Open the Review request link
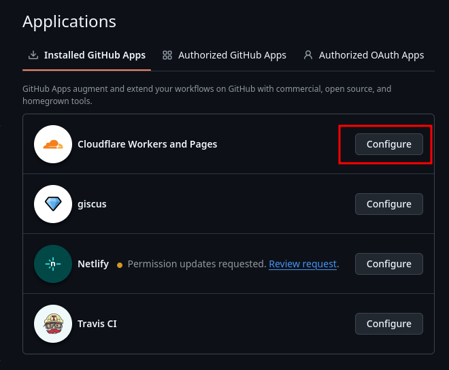Viewport: 449px width, 370px height. [303, 264]
